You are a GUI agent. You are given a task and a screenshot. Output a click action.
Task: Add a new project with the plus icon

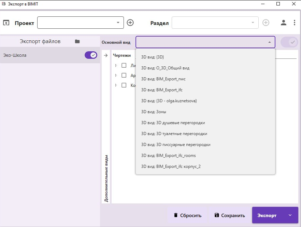(130, 23)
